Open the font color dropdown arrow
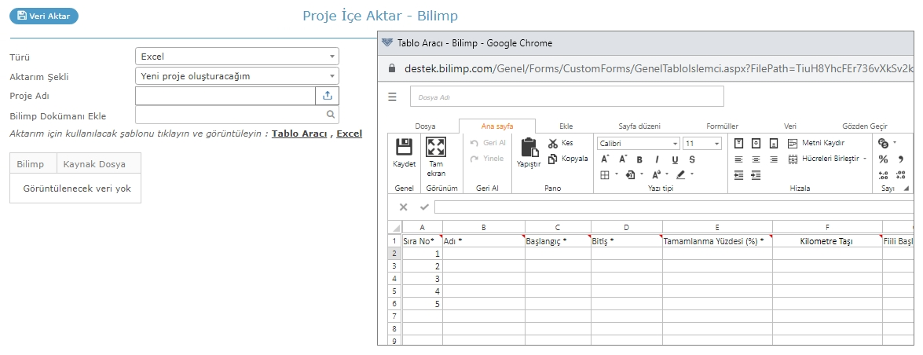 [667, 174]
